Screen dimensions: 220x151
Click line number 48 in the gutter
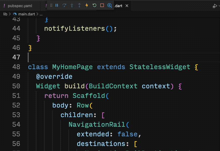coord(16,67)
